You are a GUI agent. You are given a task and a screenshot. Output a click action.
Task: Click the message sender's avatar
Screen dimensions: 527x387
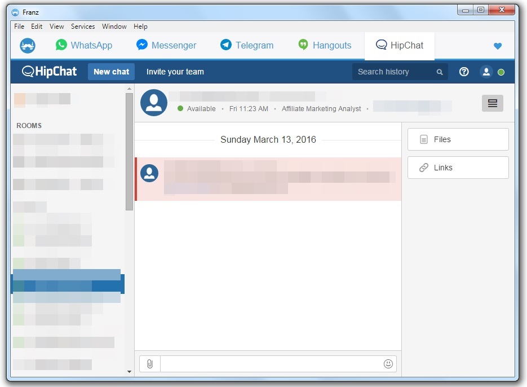[149, 173]
